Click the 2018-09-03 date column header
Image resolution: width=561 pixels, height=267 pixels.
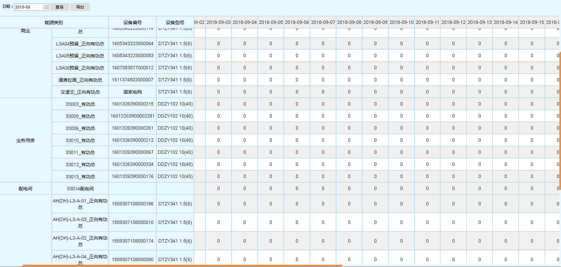pyautogui.click(x=219, y=22)
